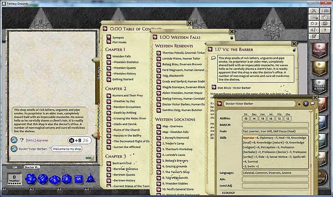Click the A-3 hotkey slot
The height and width of the screenshot is (197, 333).
[59, 190]
